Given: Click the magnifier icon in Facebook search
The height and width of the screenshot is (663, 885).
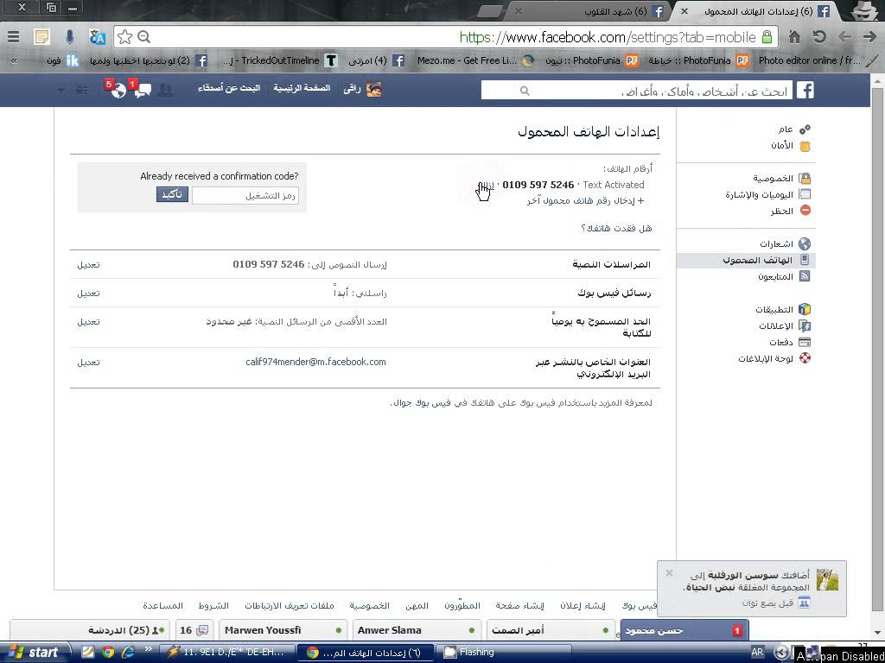Looking at the screenshot, I should pos(525,90).
